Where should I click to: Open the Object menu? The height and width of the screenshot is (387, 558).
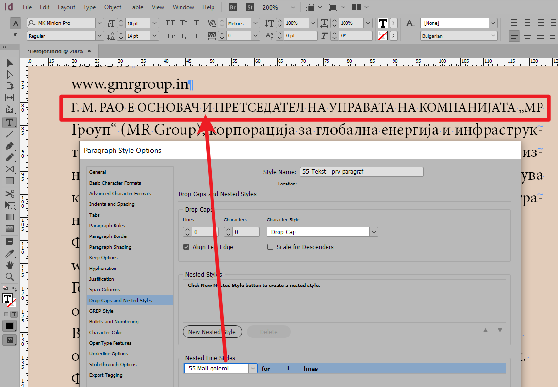click(113, 7)
